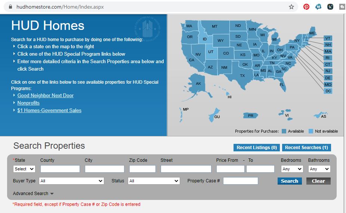Image resolution: width=346 pixels, height=213 pixels.
Task: Click Oregon on the map
Action: tap(189, 37)
